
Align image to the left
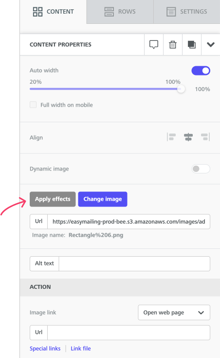click(x=171, y=137)
